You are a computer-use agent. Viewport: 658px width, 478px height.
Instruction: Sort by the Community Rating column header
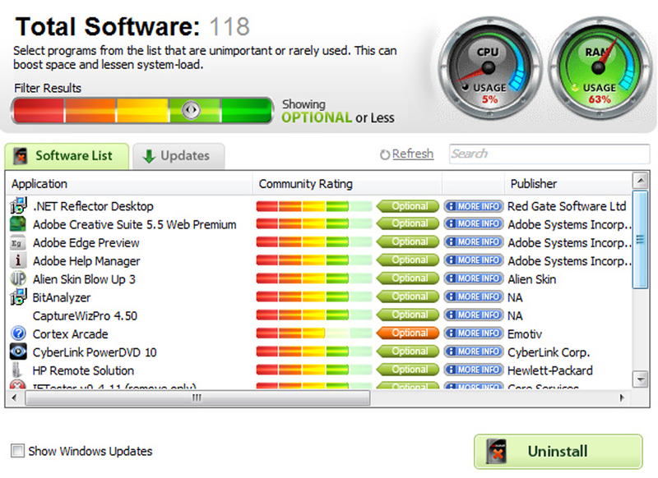pyautogui.click(x=347, y=183)
